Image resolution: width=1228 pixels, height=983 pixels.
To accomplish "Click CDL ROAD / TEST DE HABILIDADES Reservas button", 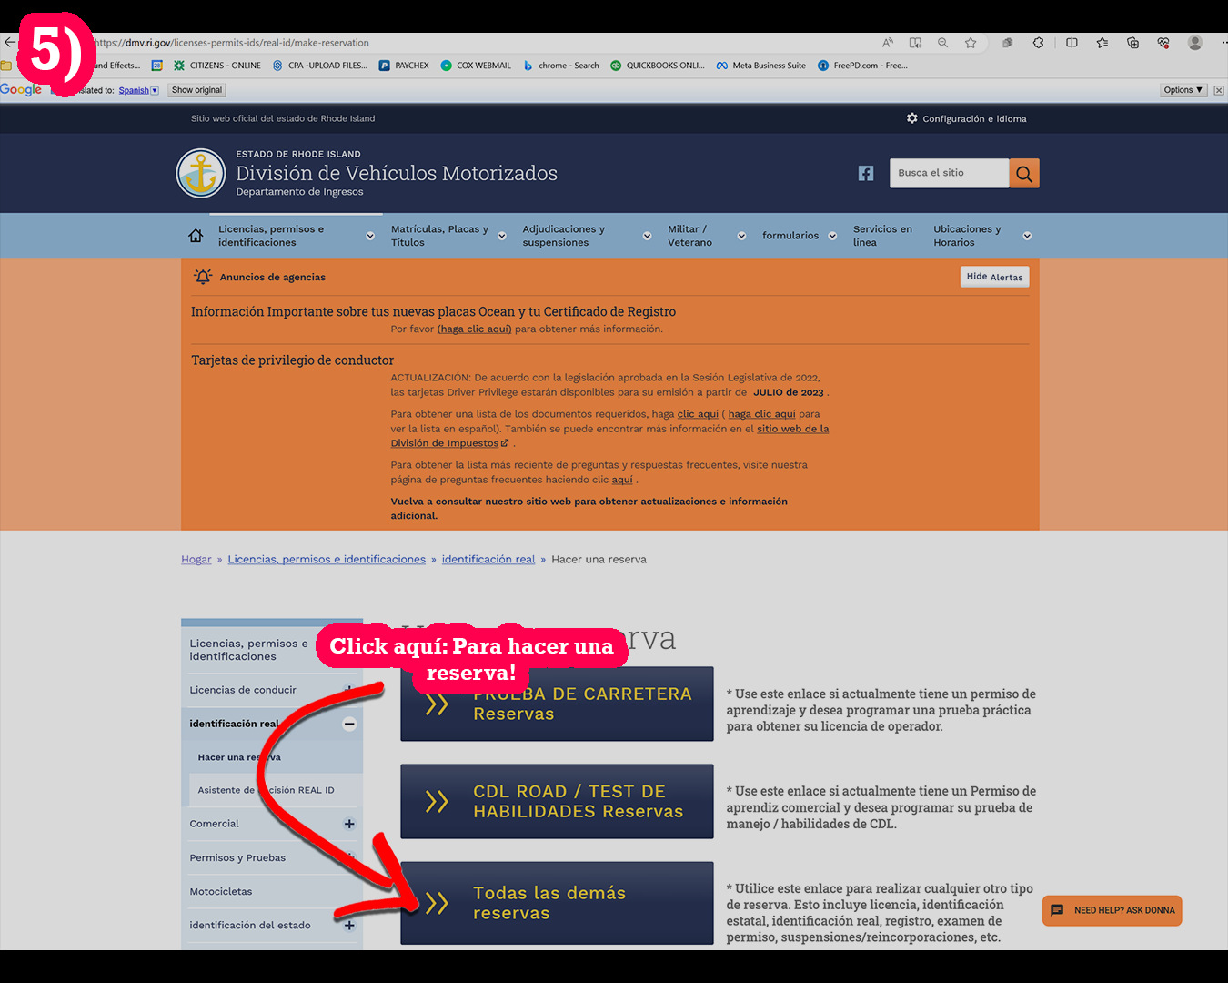I will pos(557,801).
